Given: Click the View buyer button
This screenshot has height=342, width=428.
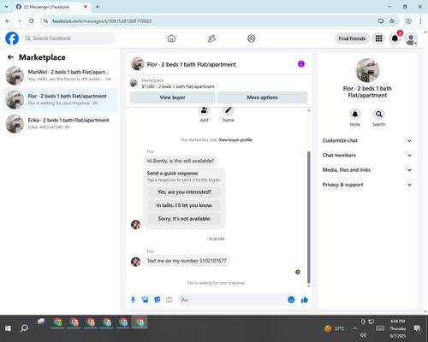Looking at the screenshot, I should click(x=172, y=97).
